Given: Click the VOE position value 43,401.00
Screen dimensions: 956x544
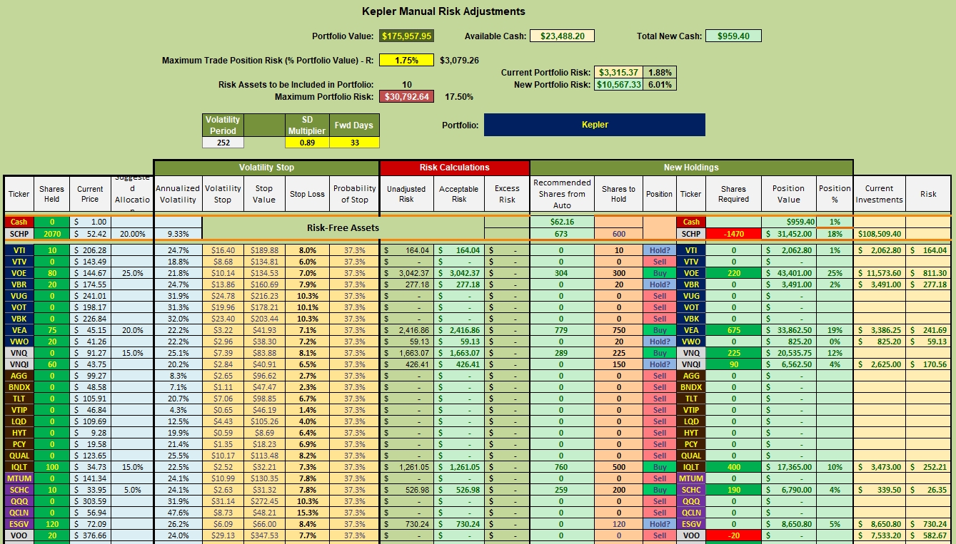Looking at the screenshot, I should coord(790,273).
